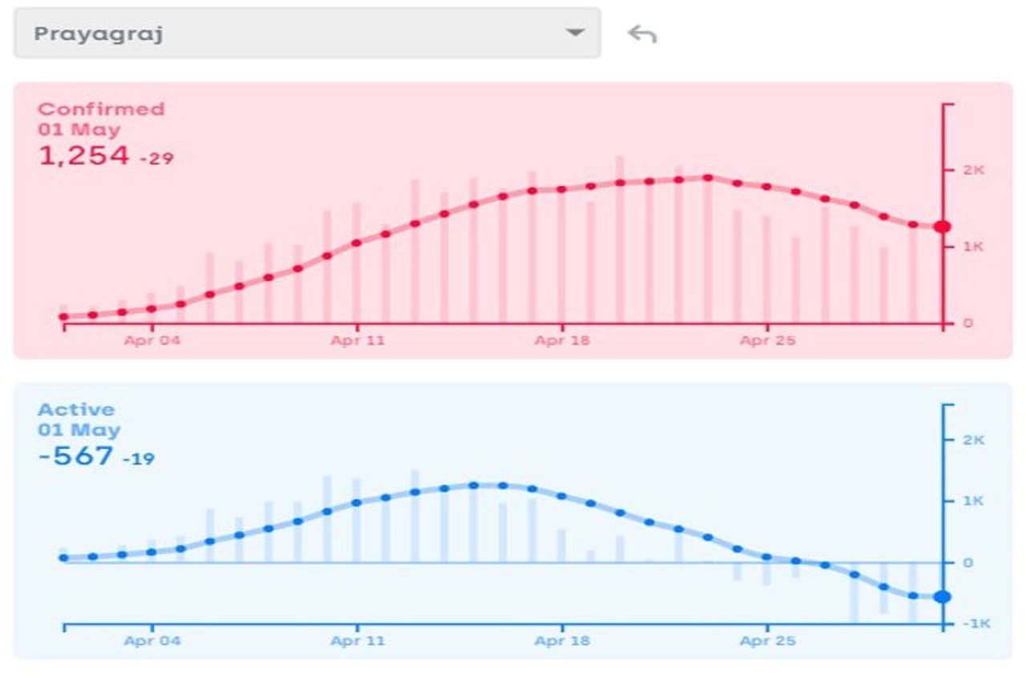Select the large red endpoint dot on Confirmed chart

(943, 227)
